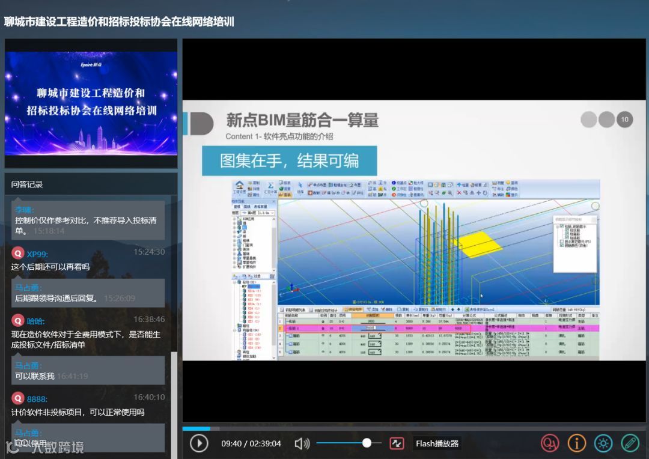Viewport: 649px width, 459px height.
Task: Collapse the 框柱<32> tree group
Action: 234,282
